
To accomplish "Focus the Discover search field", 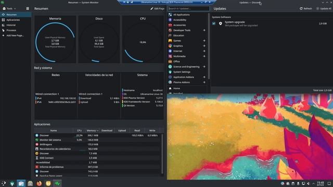I will (x=188, y=9).
